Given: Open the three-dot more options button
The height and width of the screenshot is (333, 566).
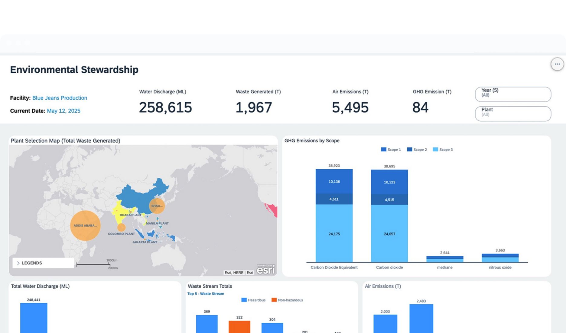Looking at the screenshot, I should click(557, 64).
